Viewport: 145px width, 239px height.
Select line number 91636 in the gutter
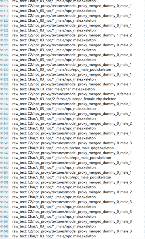point(4,99)
